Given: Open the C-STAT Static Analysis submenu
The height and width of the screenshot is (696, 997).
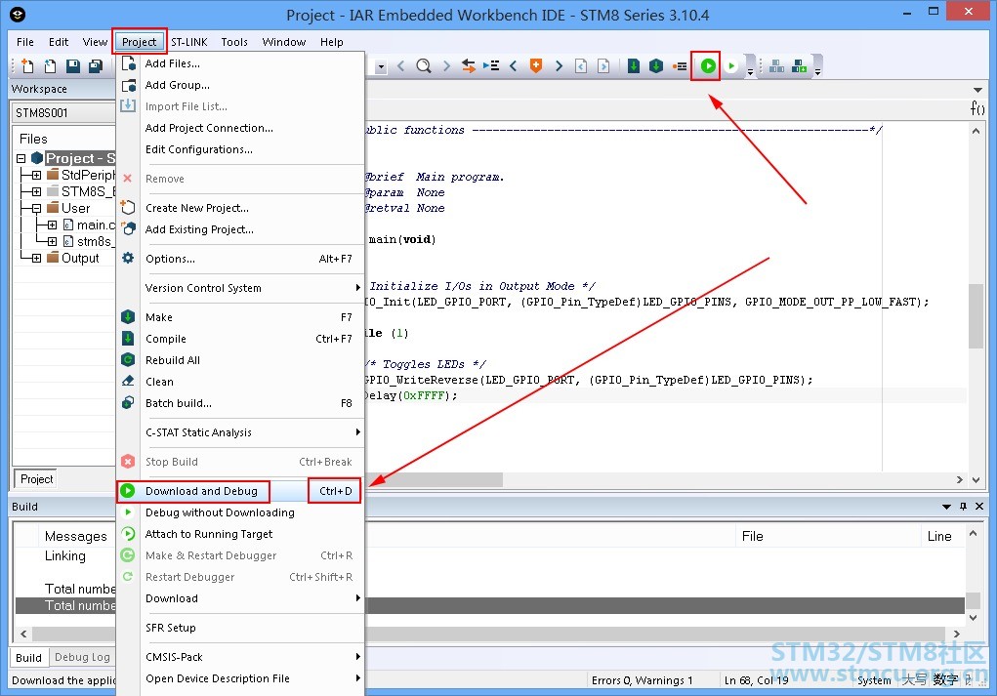Looking at the screenshot, I should pyautogui.click(x=240, y=432).
